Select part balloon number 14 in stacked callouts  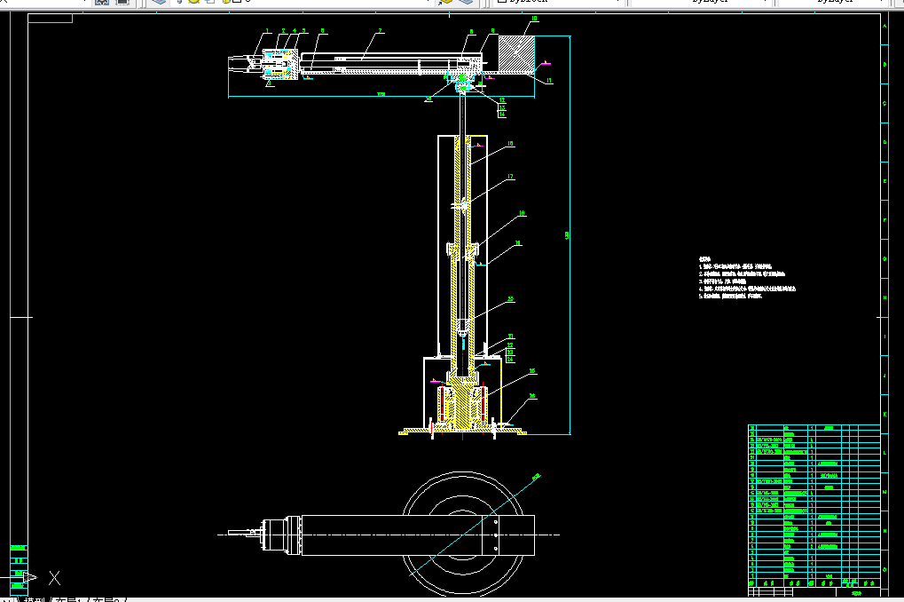[x=502, y=115]
